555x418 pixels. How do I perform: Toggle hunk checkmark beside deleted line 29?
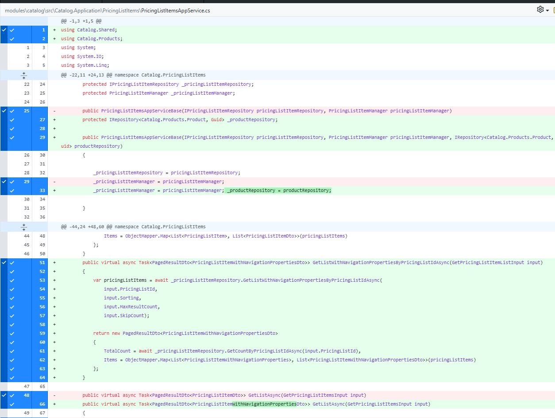tap(4, 181)
